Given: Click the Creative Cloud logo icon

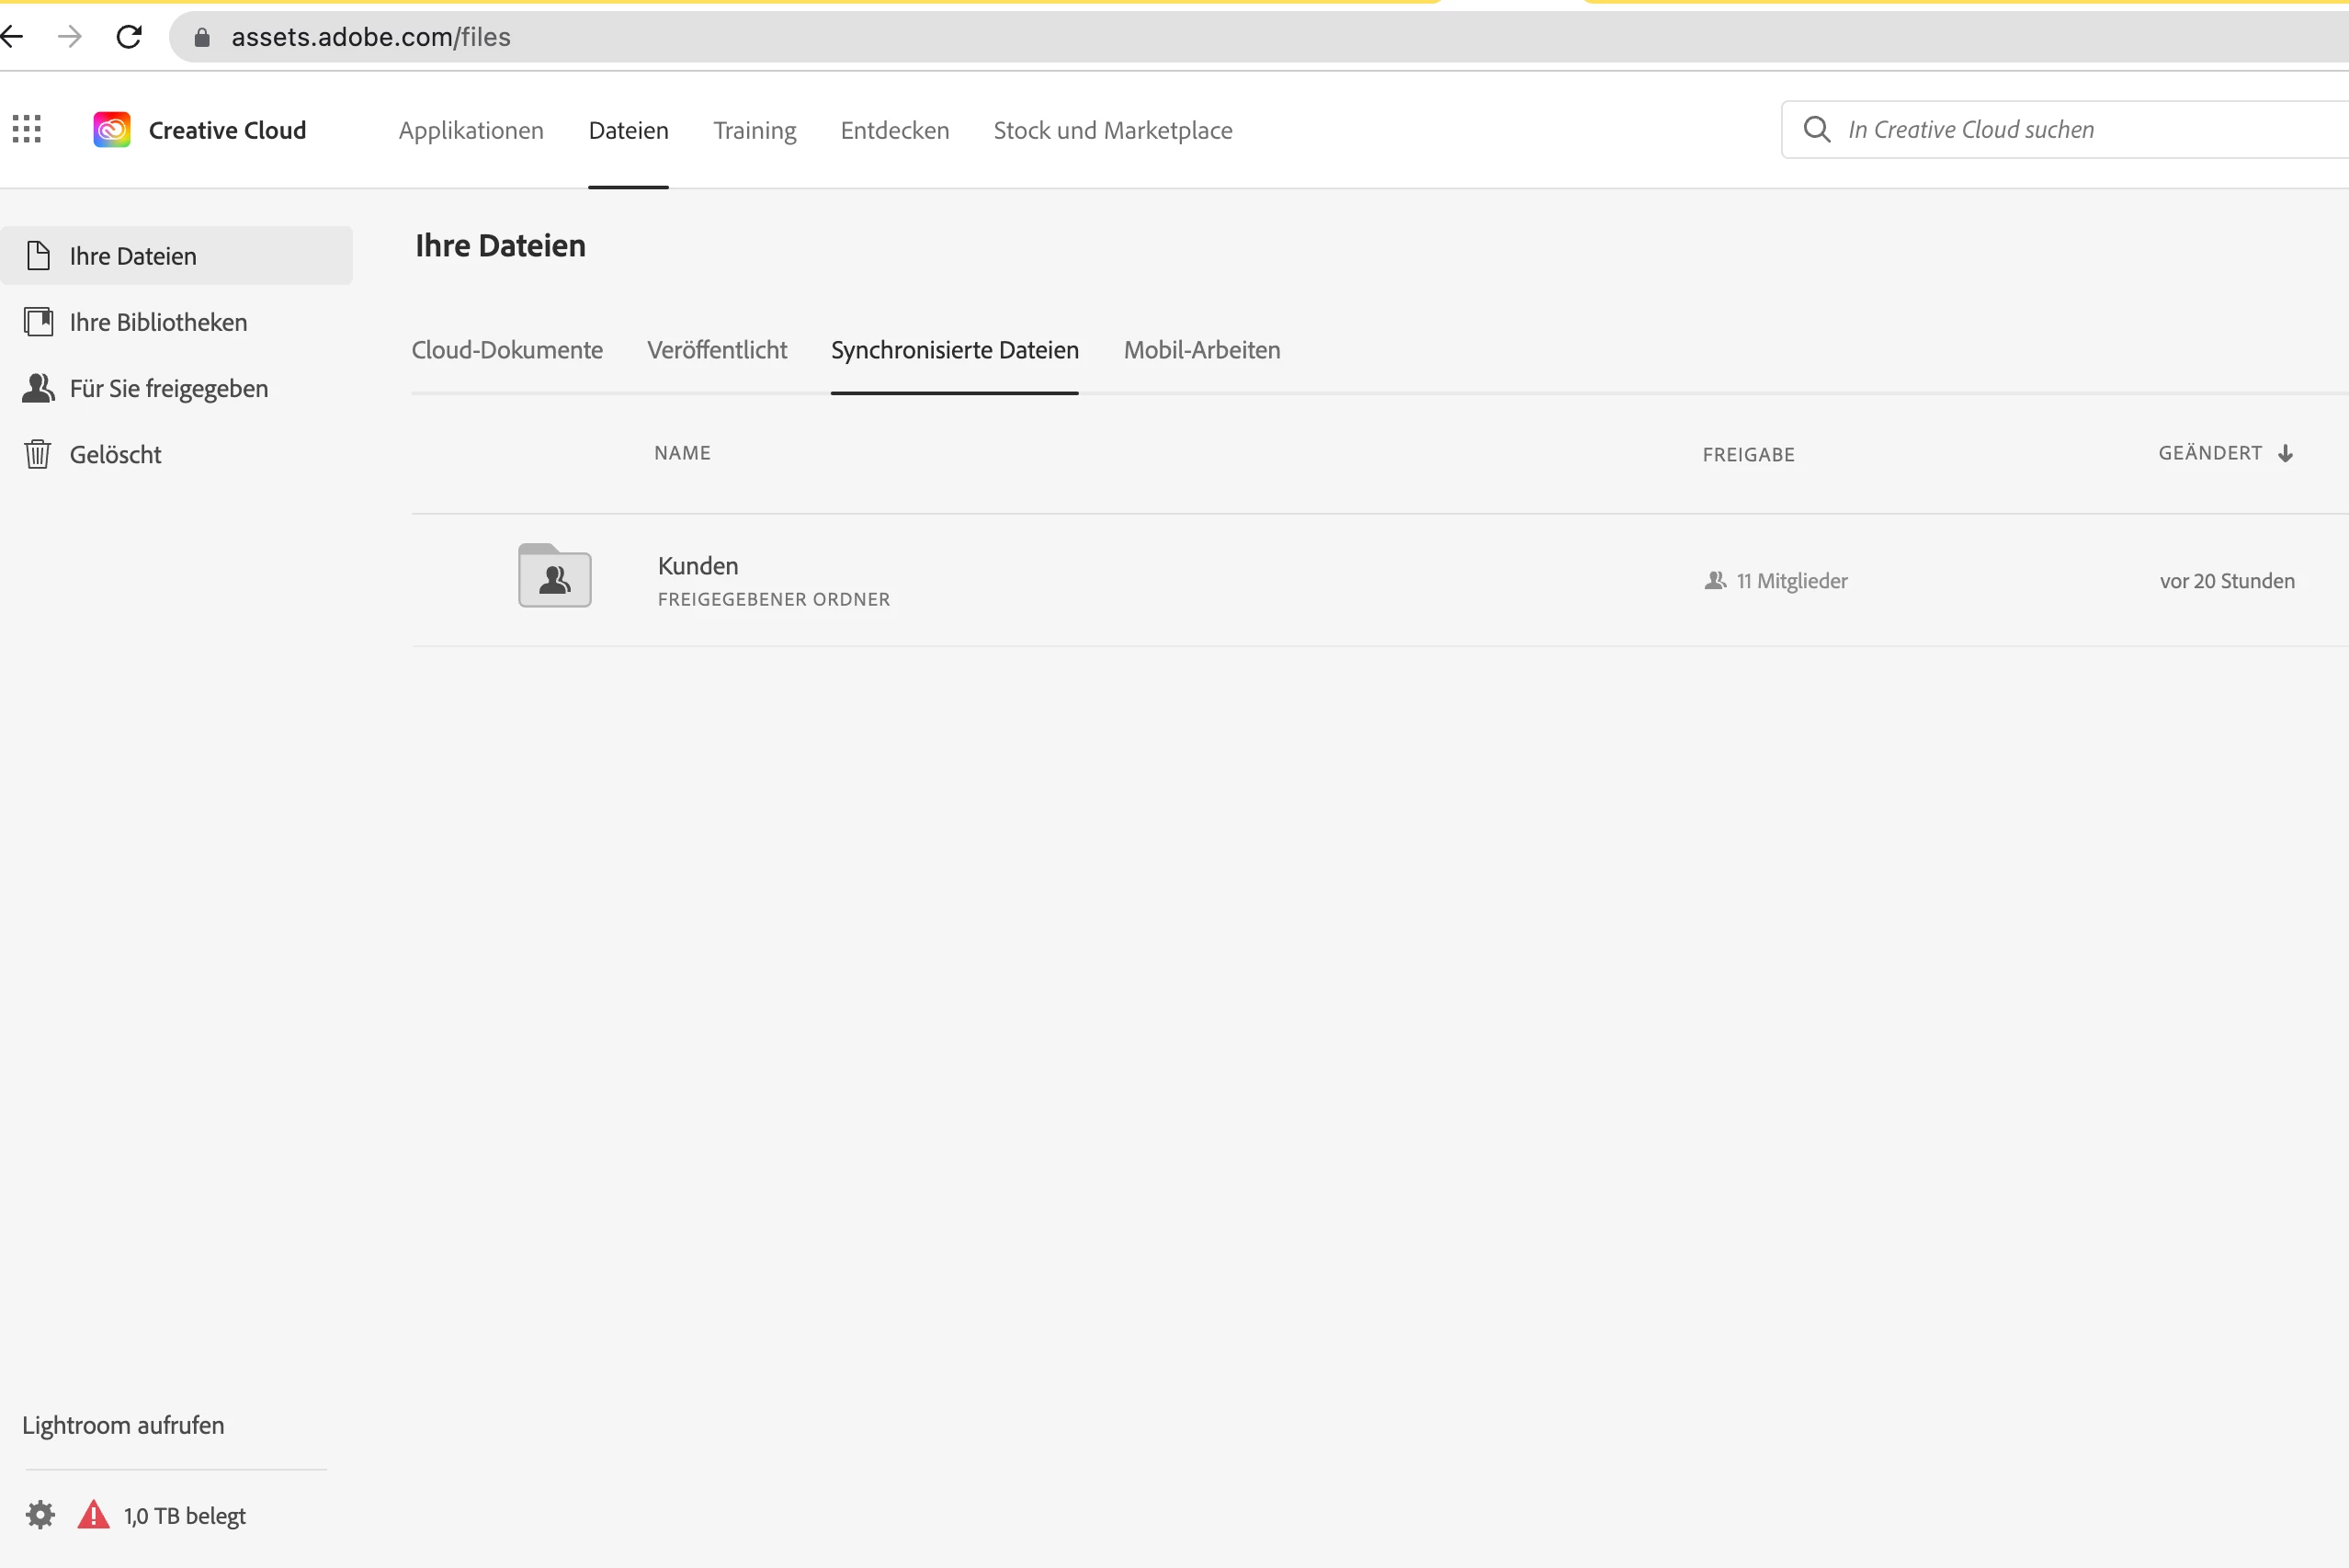Looking at the screenshot, I should click(x=112, y=130).
